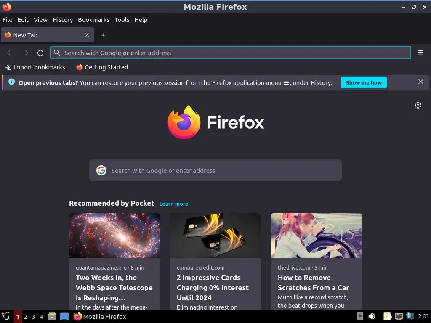This screenshot has height=323, width=431.
Task: Switch to workspace 1 in taskbar
Action: click(18, 317)
